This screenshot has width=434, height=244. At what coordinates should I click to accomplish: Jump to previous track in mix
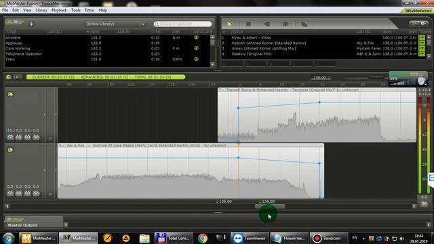(x=267, y=24)
